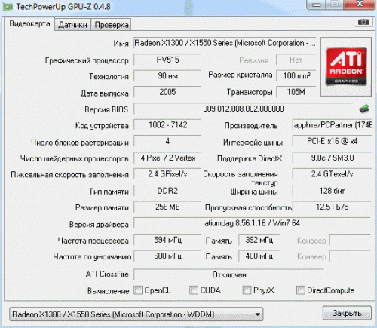Click the 105M transistors field
377x328 pixels.
(x=296, y=92)
